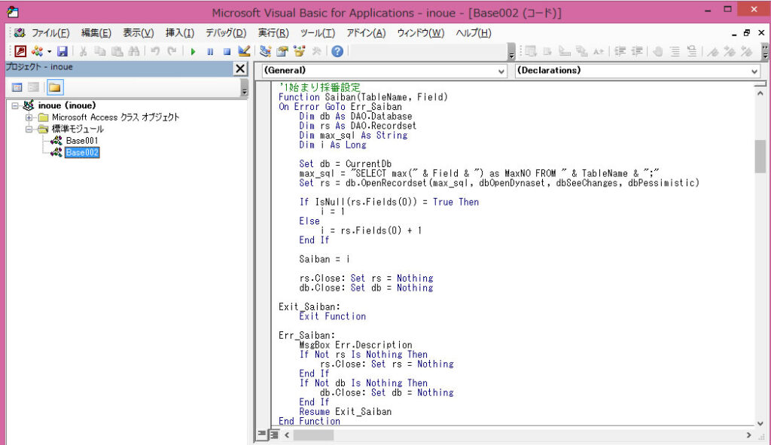Open Visual Basic Help question-mark icon
Viewport: 771px width, 445px height.
tap(337, 51)
